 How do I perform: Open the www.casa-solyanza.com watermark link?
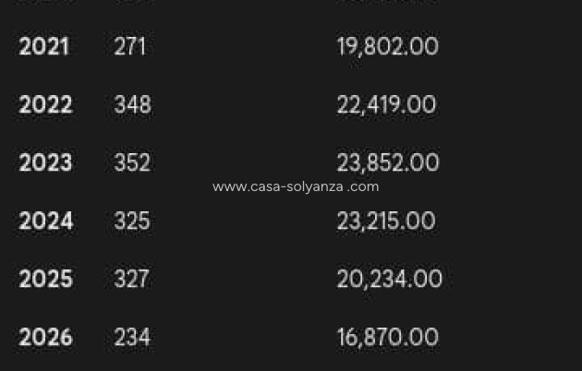[296, 186]
